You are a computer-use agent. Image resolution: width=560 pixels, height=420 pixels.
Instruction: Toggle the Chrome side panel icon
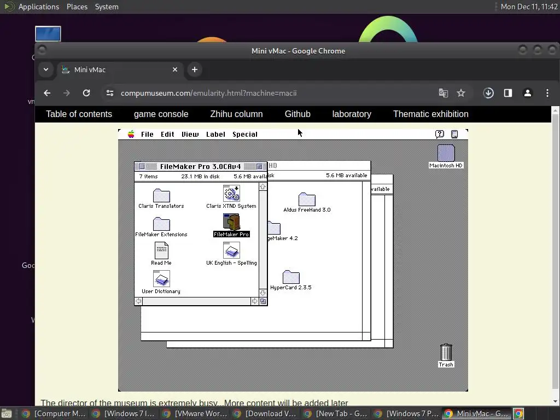pyautogui.click(x=508, y=93)
